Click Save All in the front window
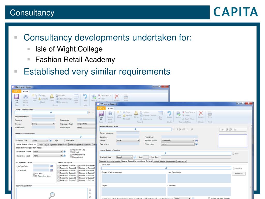265x199 pixels. (101, 115)
